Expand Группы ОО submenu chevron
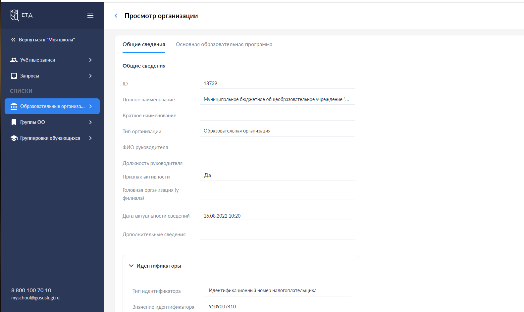 pyautogui.click(x=90, y=122)
